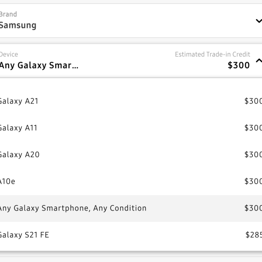The width and height of the screenshot is (262, 262).
Task: Click the small 'Device' field label
Action: click(9, 55)
